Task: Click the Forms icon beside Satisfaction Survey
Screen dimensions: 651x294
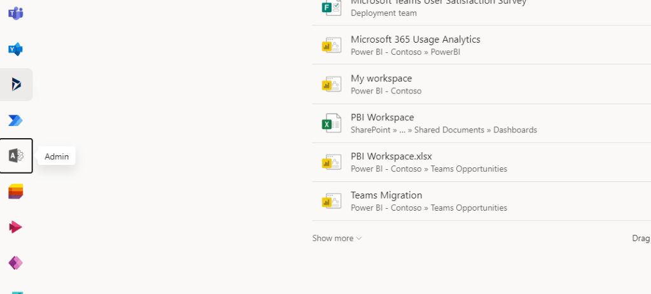Action: tap(331, 6)
